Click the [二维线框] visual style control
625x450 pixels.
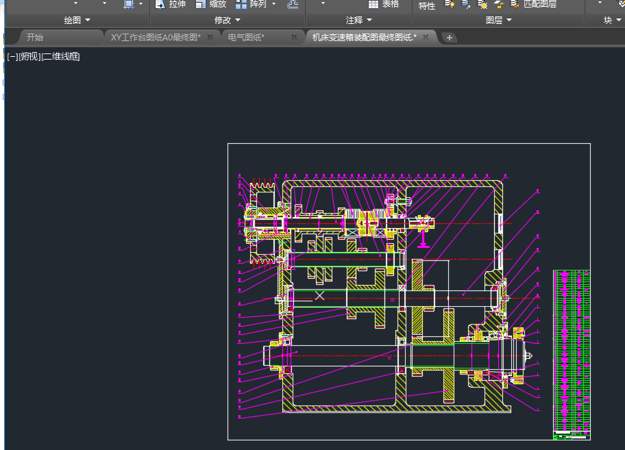pos(61,57)
